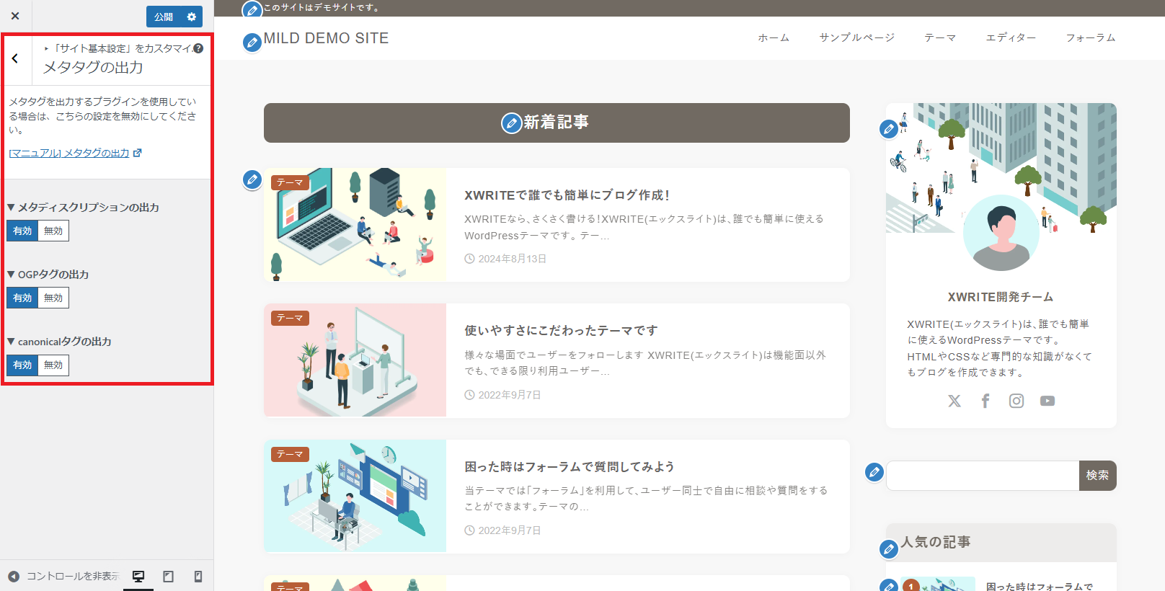Switch to tablet preview icon
1165x591 pixels.
pos(168,576)
